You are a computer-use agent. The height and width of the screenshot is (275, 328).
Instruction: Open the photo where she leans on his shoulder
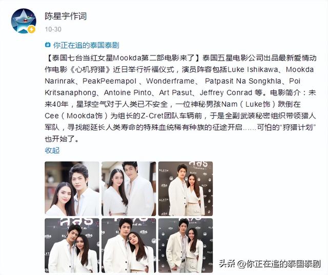(x=129, y=245)
